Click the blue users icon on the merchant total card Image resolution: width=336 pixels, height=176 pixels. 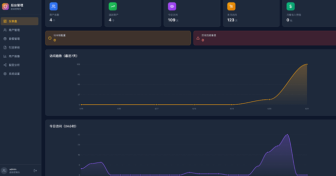point(54,6)
